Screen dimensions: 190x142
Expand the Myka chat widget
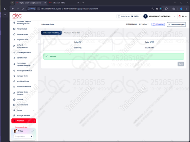click(33, 131)
